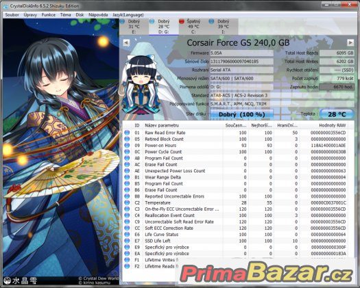Select the Power-on Hours attribute row
This screenshot has height=288, width=360.
[x=236, y=146]
